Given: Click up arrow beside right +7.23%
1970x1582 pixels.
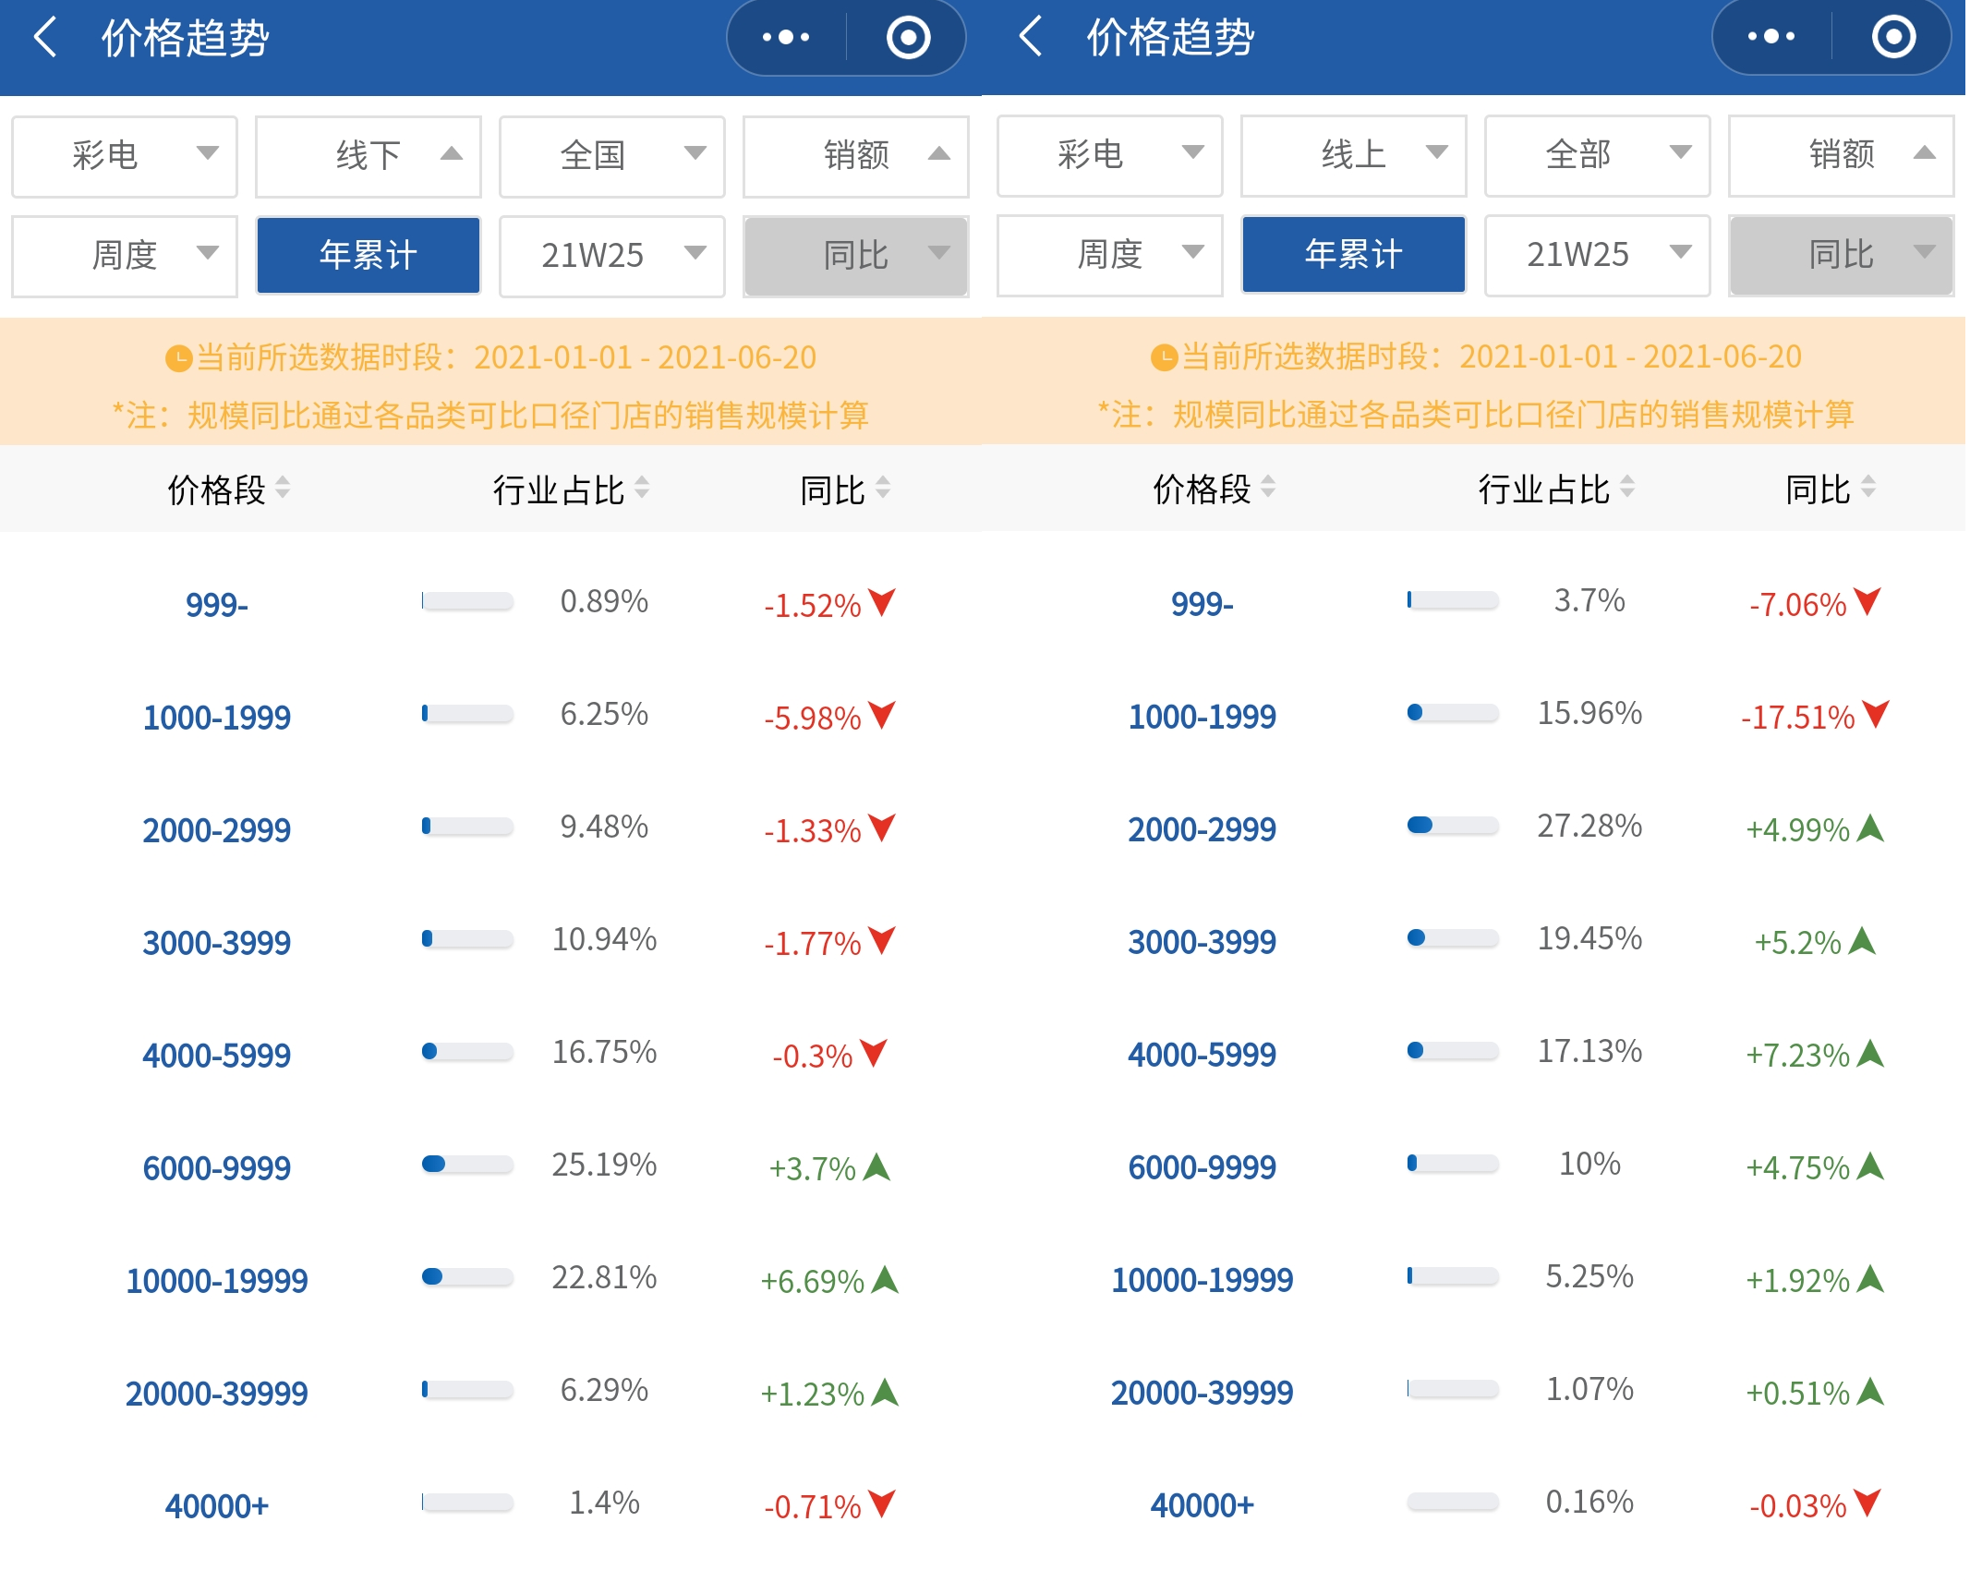Looking at the screenshot, I should pos(1870,1053).
